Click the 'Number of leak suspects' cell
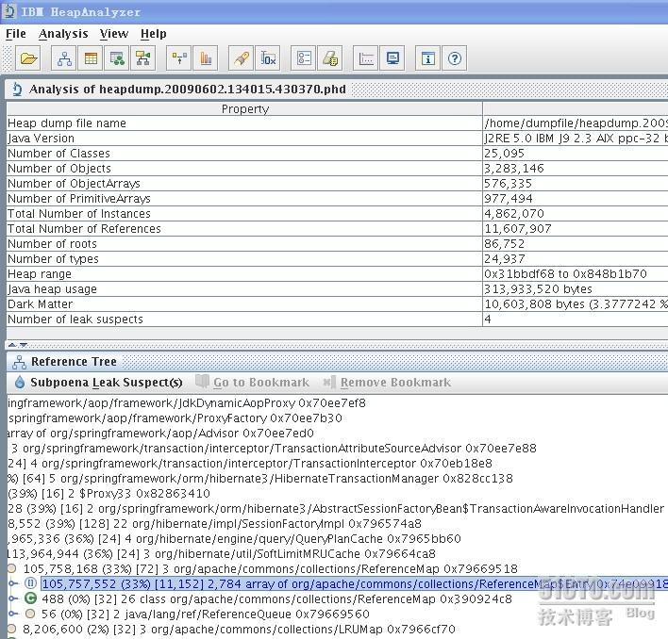This screenshot has height=639, width=668. 244,319
